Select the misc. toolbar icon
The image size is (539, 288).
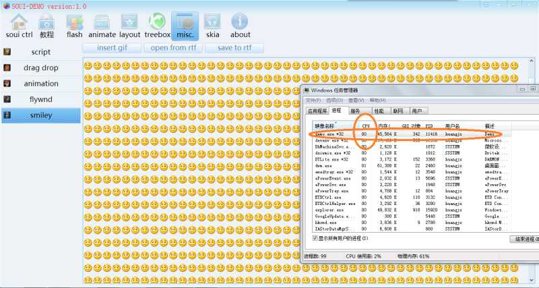click(x=185, y=26)
